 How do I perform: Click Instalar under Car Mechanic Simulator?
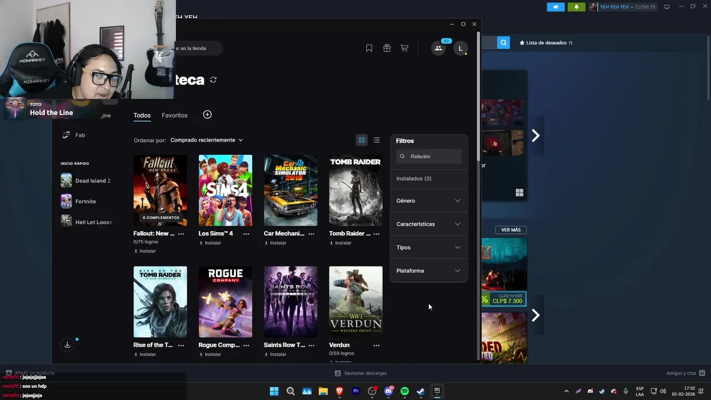click(x=276, y=243)
